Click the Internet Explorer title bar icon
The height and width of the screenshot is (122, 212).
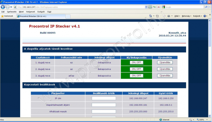[x=2, y=2]
